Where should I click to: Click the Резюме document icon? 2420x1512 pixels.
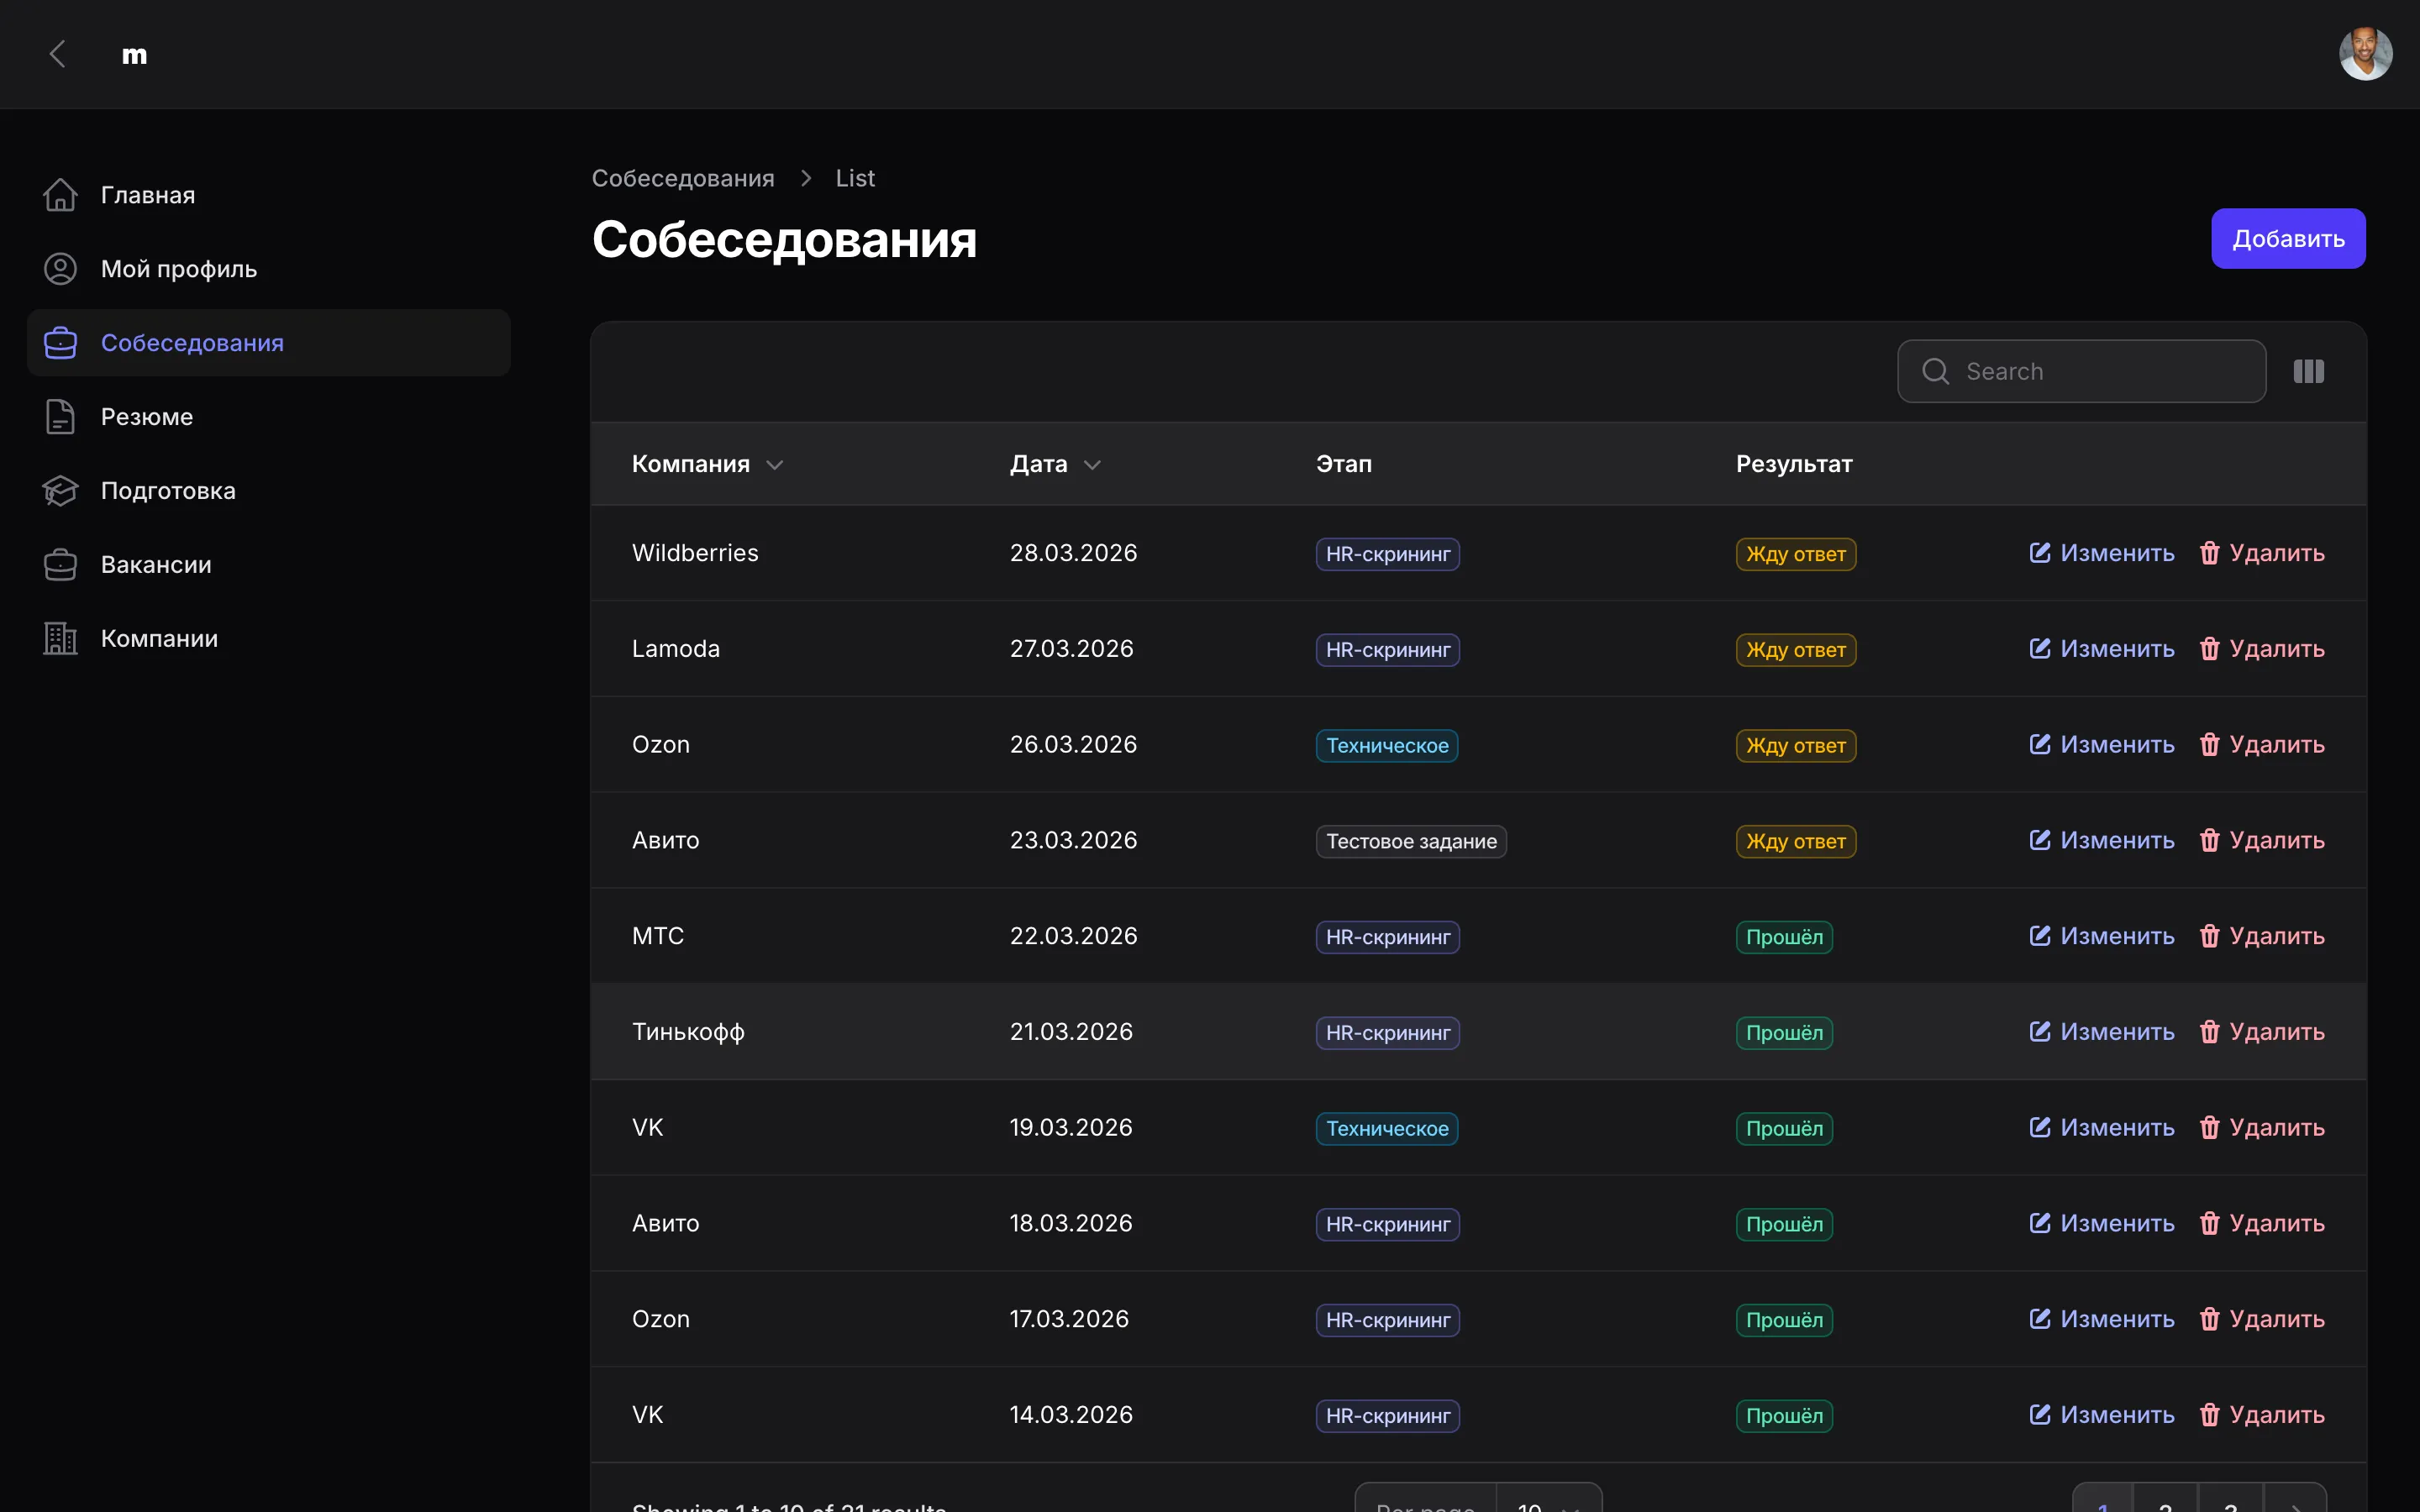pyautogui.click(x=60, y=417)
